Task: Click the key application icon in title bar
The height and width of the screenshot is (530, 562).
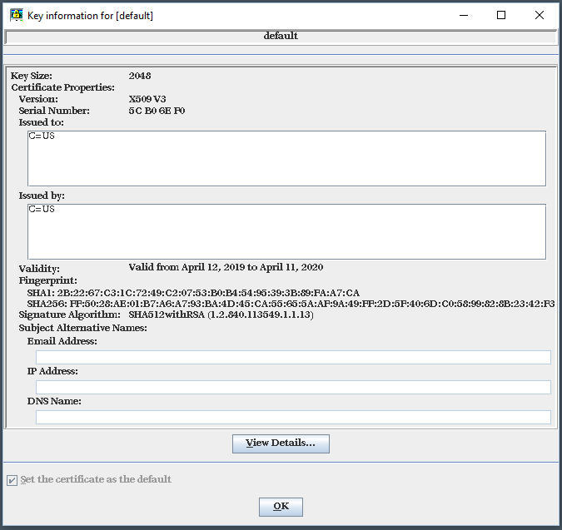Action: (17, 16)
